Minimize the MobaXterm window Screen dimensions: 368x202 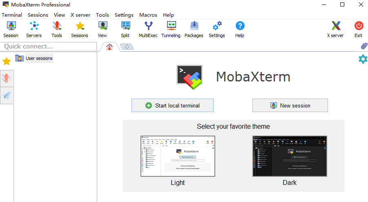[324, 4]
